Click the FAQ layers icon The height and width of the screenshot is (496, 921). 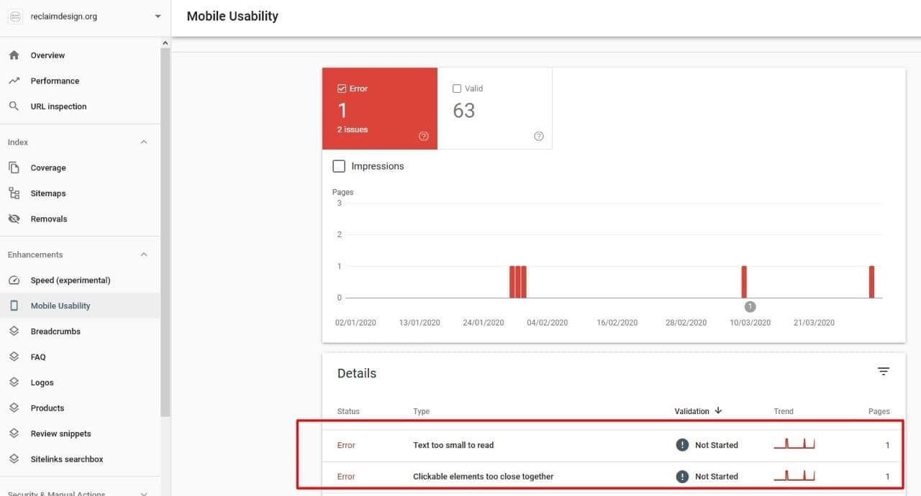[14, 357]
